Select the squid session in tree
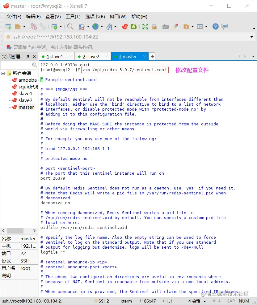The width and height of the screenshot is (257, 305). click(x=28, y=87)
